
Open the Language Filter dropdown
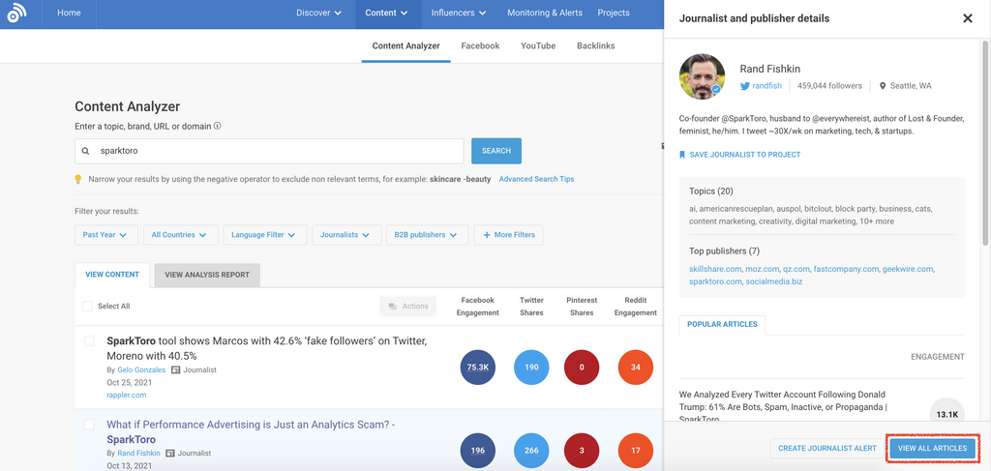[264, 234]
